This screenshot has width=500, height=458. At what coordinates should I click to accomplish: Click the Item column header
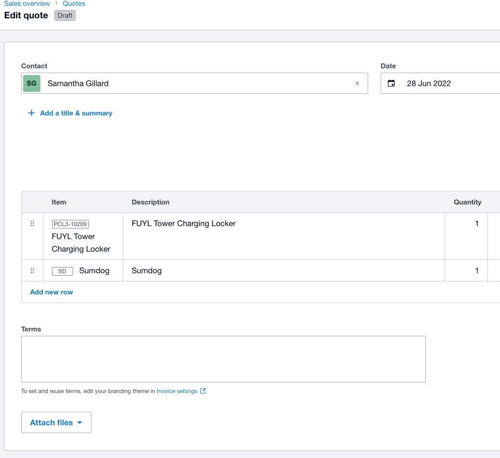point(59,202)
